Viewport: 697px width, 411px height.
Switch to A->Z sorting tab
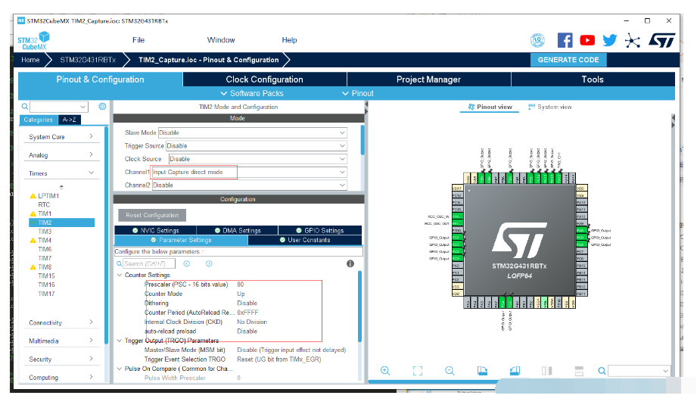[70, 120]
